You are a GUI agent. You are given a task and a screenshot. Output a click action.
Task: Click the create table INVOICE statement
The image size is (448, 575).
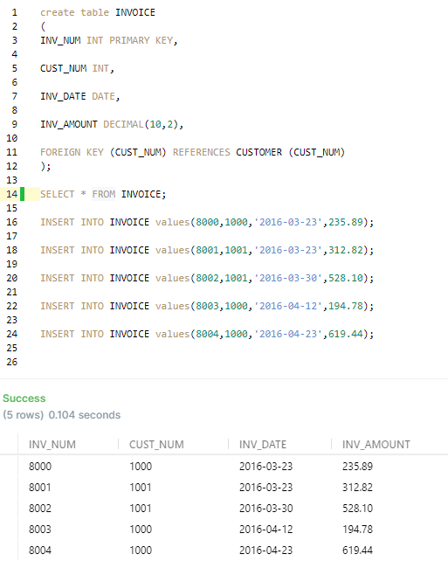98,12
